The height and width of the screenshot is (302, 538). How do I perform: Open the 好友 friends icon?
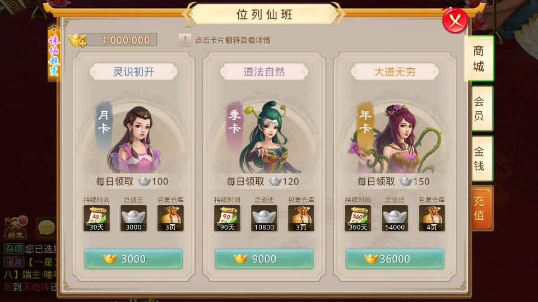pos(16,228)
